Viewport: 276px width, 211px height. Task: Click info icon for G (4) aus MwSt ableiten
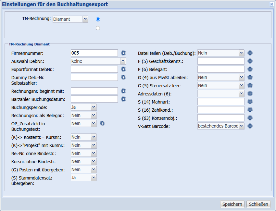pos(250,77)
